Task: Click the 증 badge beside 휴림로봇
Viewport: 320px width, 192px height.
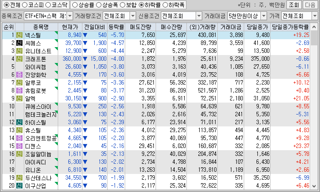Action: [19, 91]
